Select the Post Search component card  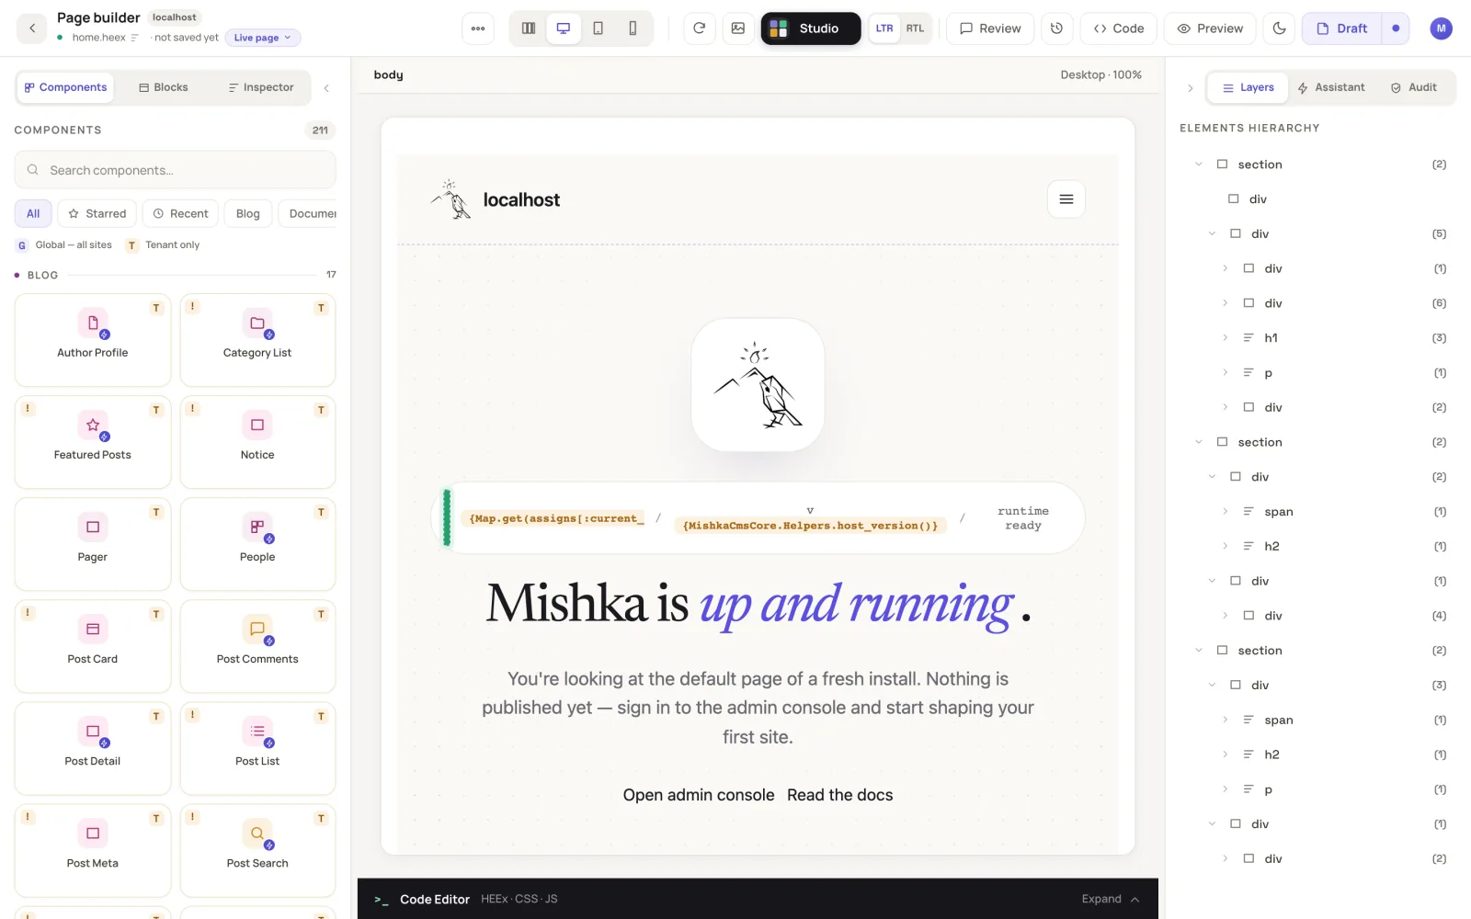pyautogui.click(x=257, y=850)
